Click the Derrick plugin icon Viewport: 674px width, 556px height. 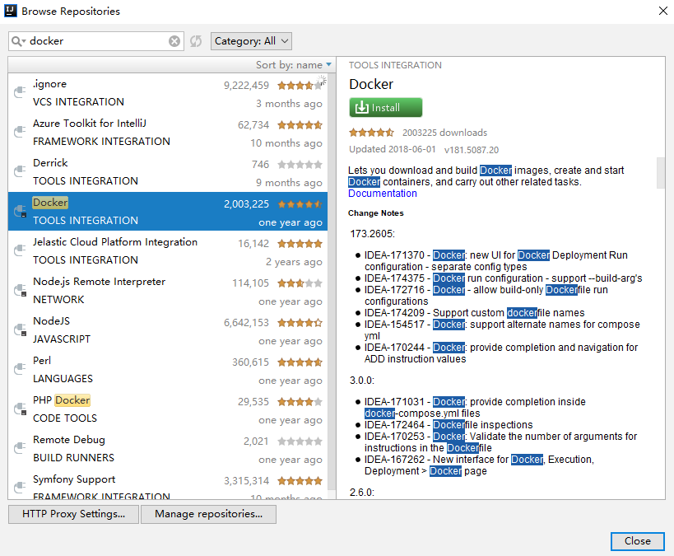pyautogui.click(x=20, y=171)
